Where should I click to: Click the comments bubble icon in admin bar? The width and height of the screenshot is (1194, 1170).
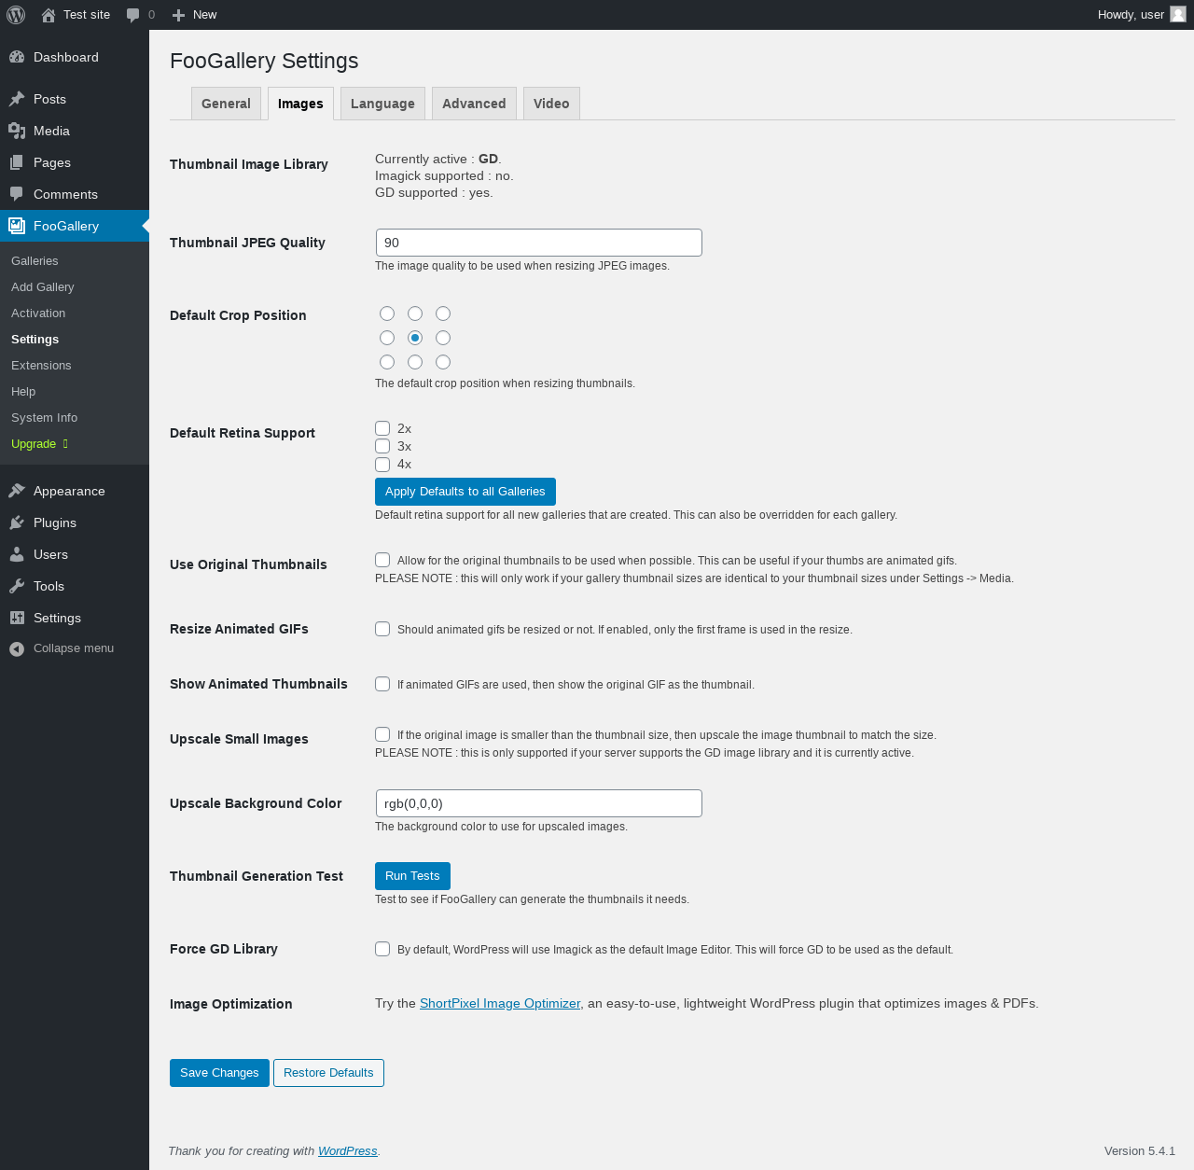(132, 15)
